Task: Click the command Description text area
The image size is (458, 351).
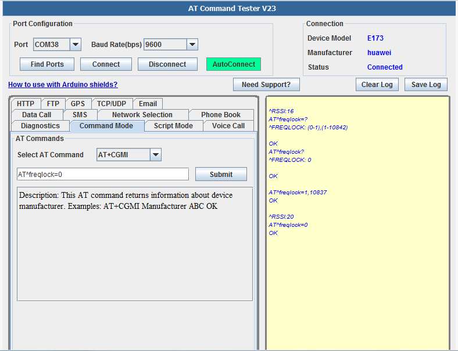Action: (x=135, y=244)
